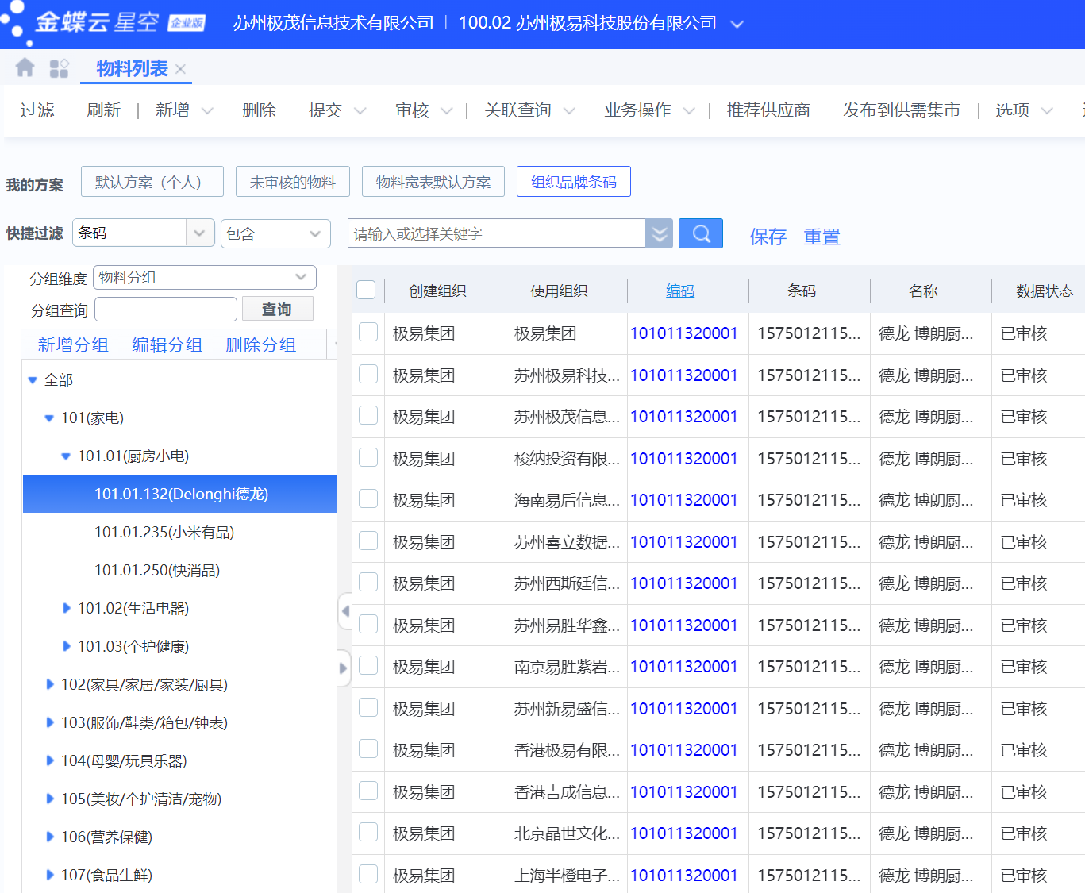Check the row for 梭纳投资有限

[368, 457]
